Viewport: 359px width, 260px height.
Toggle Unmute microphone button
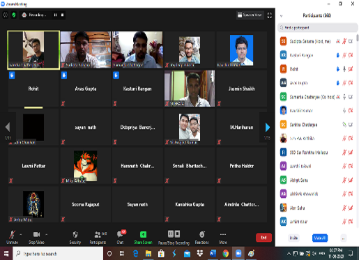[12, 235]
